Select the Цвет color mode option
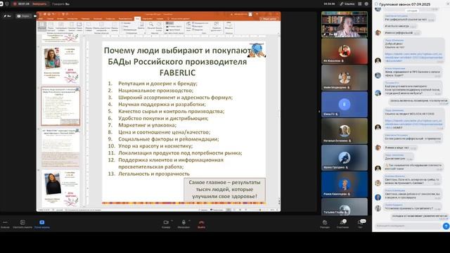Screen dimensions: 450x253 tap(170, 23)
